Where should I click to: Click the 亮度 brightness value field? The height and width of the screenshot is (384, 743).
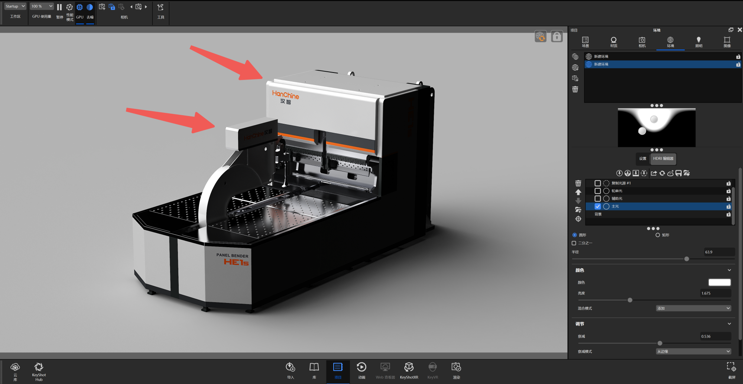click(x=715, y=293)
